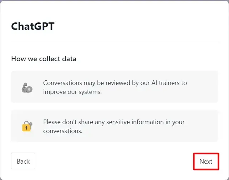Click the word 'conversations.' in second card
The width and height of the screenshot is (229, 180).
pyautogui.click(x=63, y=131)
